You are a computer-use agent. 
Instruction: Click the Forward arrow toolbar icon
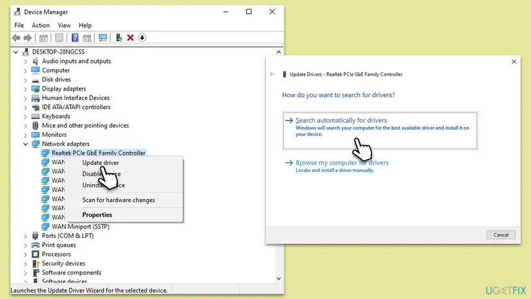click(x=28, y=38)
